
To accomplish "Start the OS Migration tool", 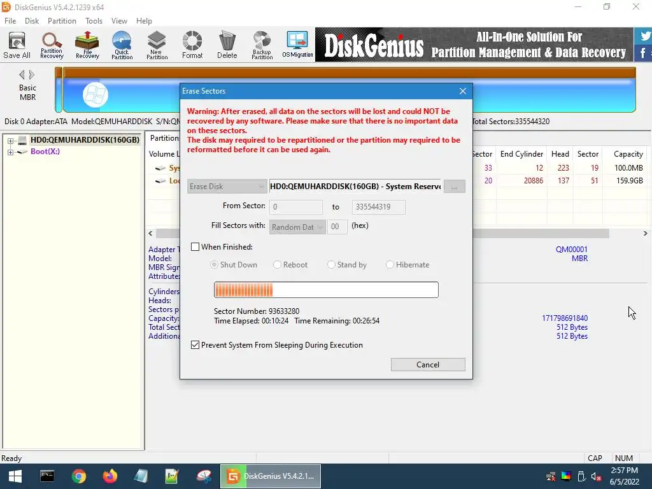I will 297,45.
